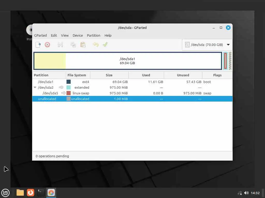Click the ext4 dark blue color swatch
Screen dimensions: 265x198
tap(69, 82)
